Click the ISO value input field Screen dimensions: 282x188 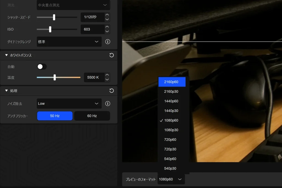(92, 29)
